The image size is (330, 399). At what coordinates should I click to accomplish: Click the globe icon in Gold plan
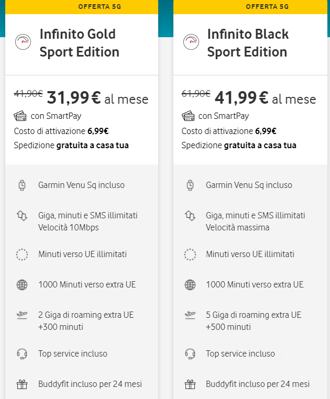tap(22, 285)
